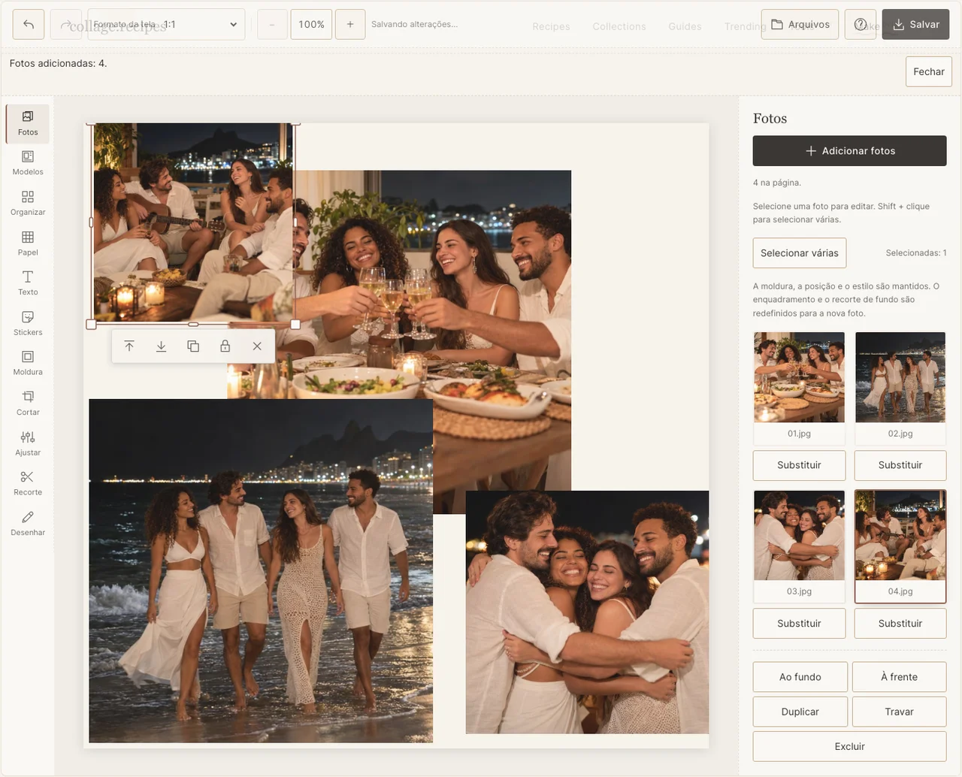Duplicate photo using floating toolbar icon
Viewport: 962px width, 777px height.
point(193,346)
